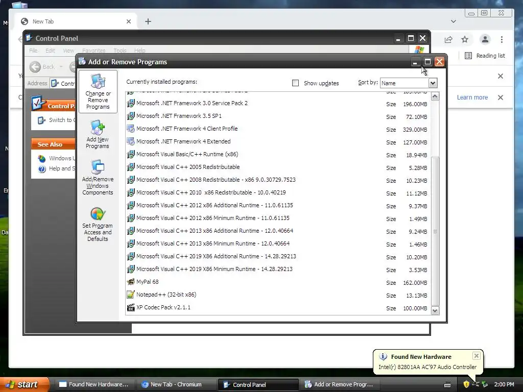Click the Address field in Control Panel
Viewport: 523px width, 392px height.
pyautogui.click(x=63, y=83)
